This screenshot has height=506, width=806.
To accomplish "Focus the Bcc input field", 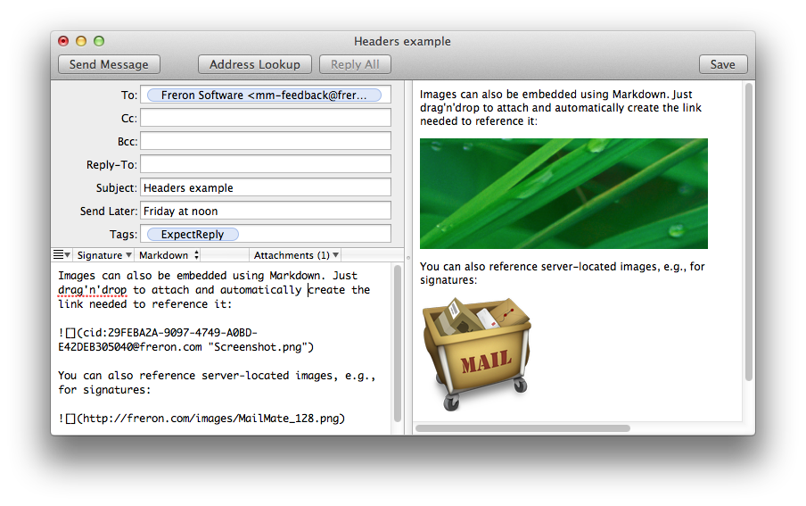I will (x=265, y=141).
